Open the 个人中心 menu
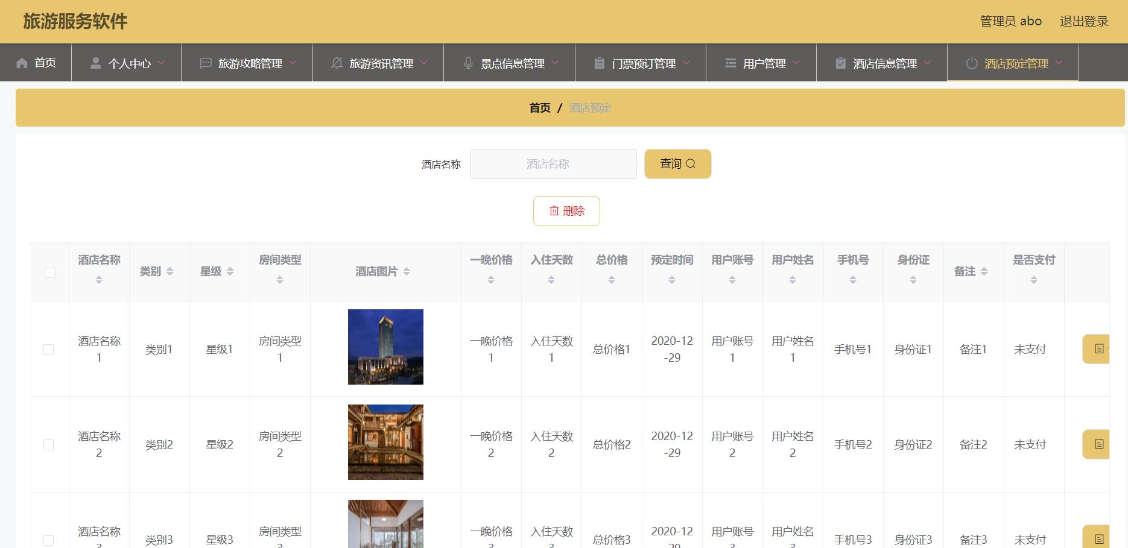Image resolution: width=1128 pixels, height=548 pixels. click(130, 62)
